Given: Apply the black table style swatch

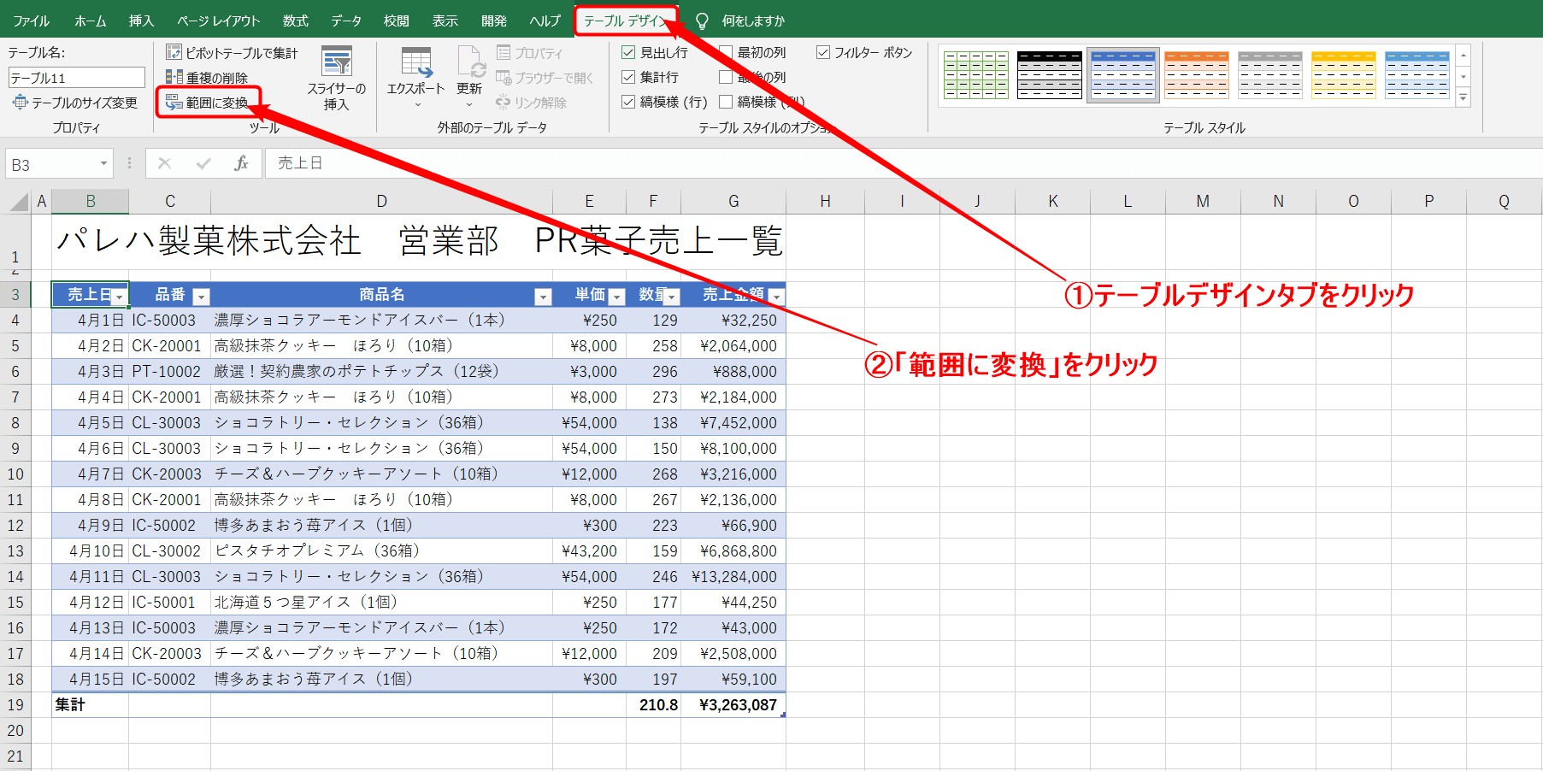Looking at the screenshot, I should 1050,75.
